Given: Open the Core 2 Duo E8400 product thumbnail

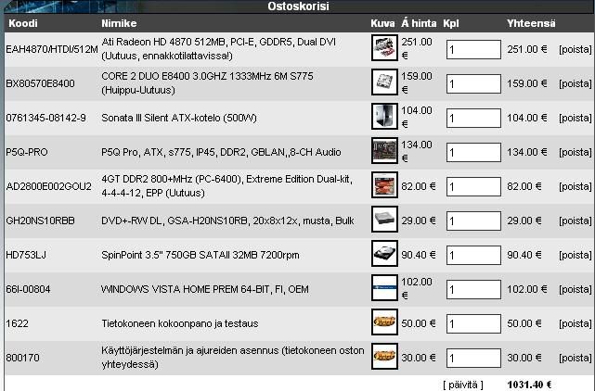Looking at the screenshot, I should [x=384, y=82].
